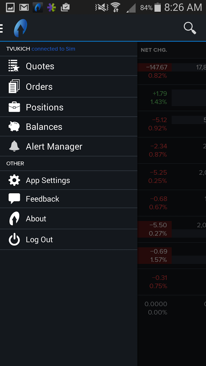The image size is (206, 366).
Task: Tap the Orders documents icon
Action: click(x=14, y=86)
